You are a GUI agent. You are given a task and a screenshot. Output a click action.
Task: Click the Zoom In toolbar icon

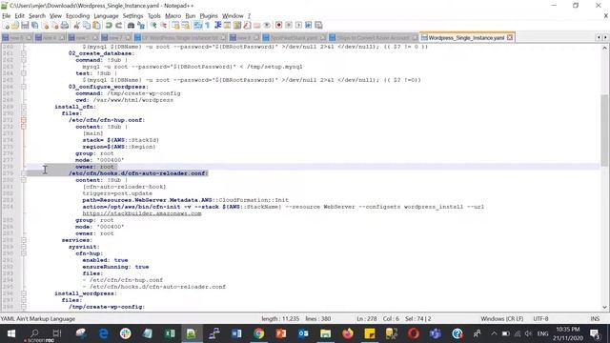click(153, 26)
